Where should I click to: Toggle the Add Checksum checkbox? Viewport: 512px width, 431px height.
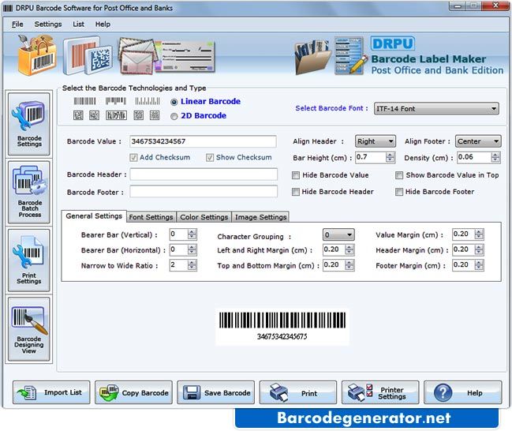click(133, 158)
